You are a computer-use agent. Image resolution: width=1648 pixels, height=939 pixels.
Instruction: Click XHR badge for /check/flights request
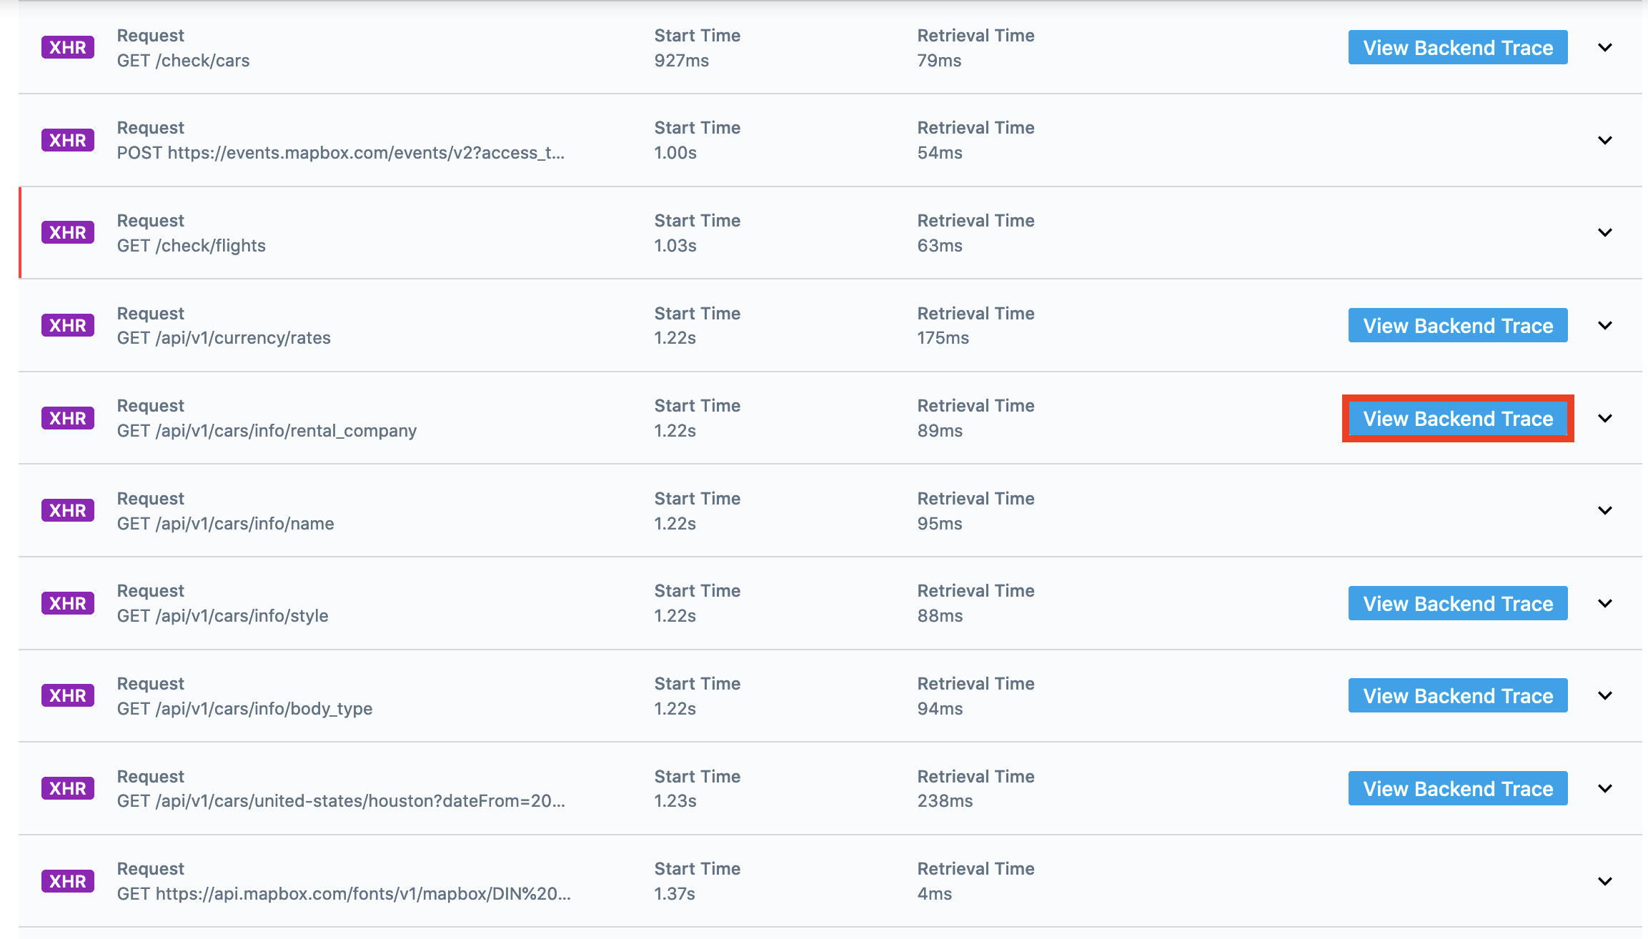68,233
